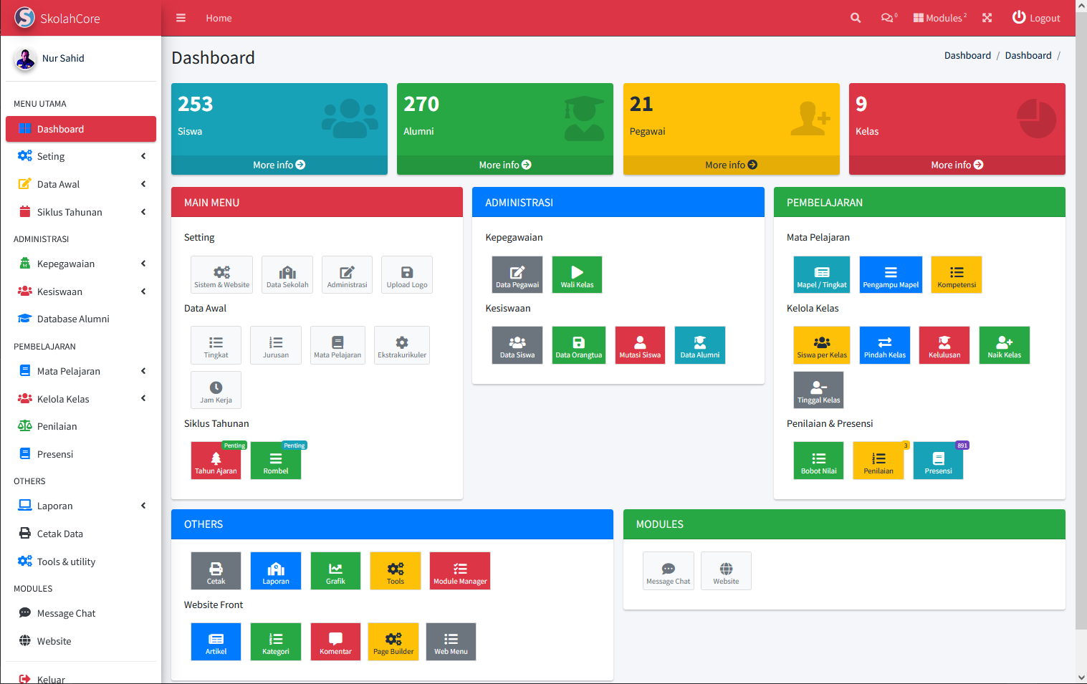Go to Presensi in the sidebar
Image resolution: width=1087 pixels, height=684 pixels.
click(x=55, y=454)
